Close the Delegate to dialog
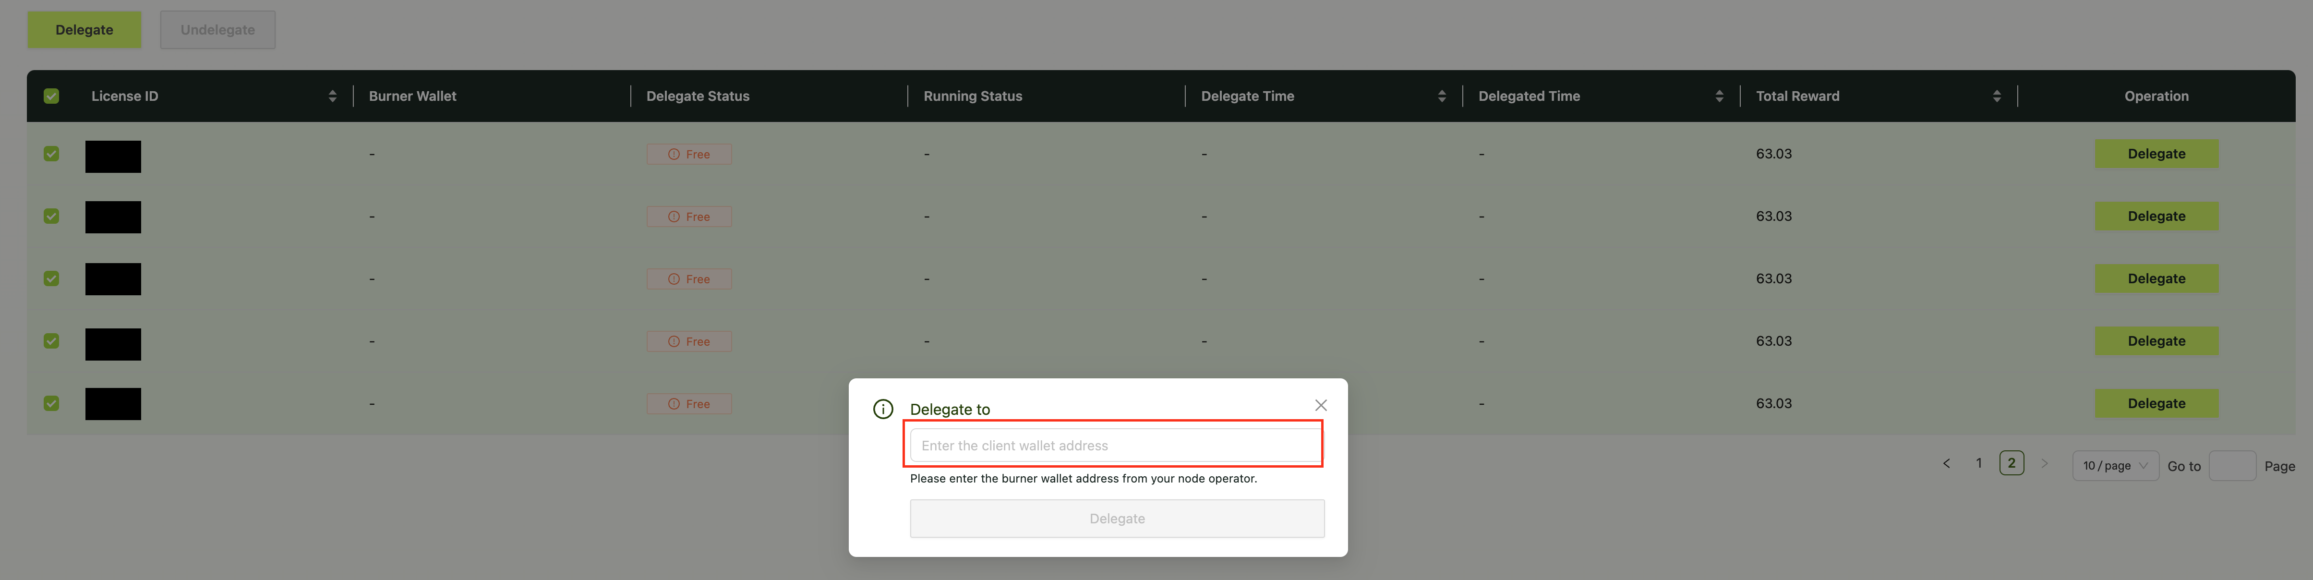 1320,406
